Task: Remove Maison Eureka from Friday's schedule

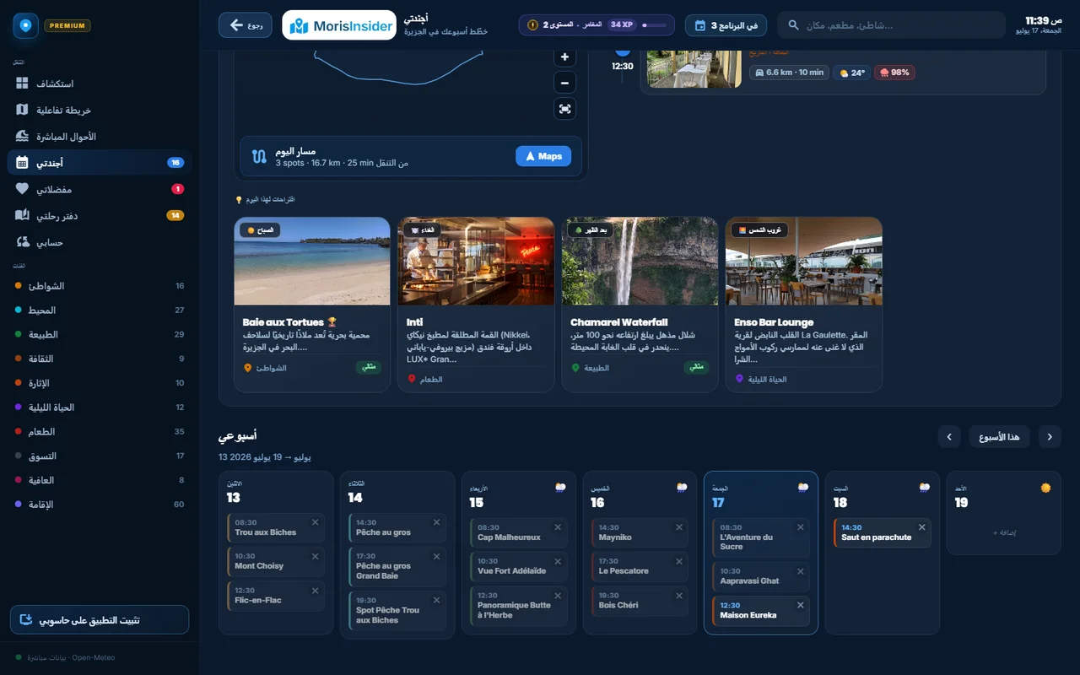Action: (x=801, y=605)
